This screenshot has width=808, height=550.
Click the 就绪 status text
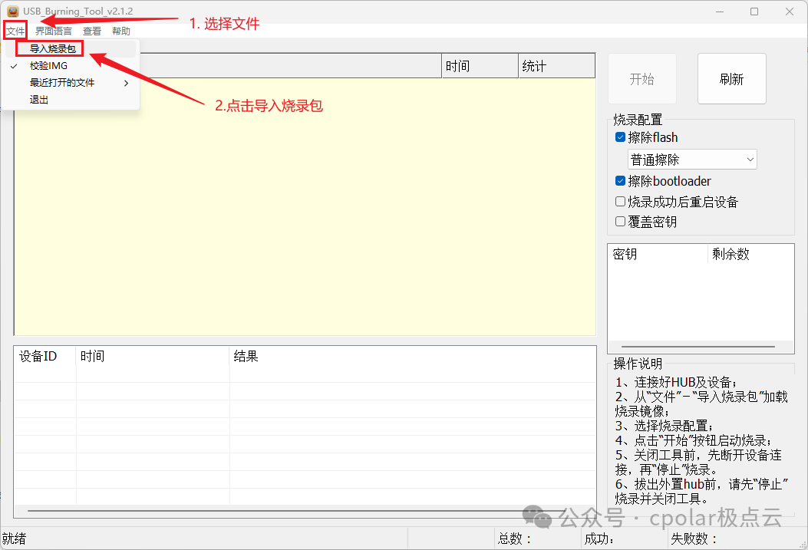pos(14,538)
